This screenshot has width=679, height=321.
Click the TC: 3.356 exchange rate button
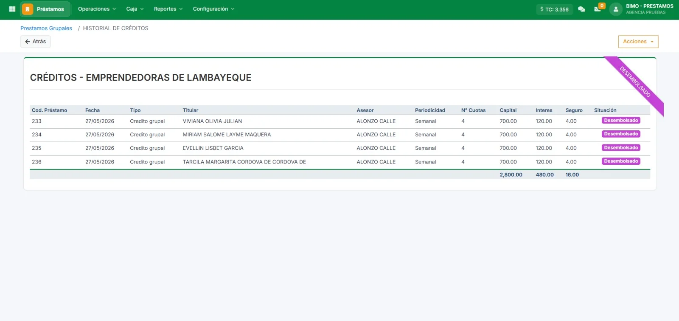554,9
